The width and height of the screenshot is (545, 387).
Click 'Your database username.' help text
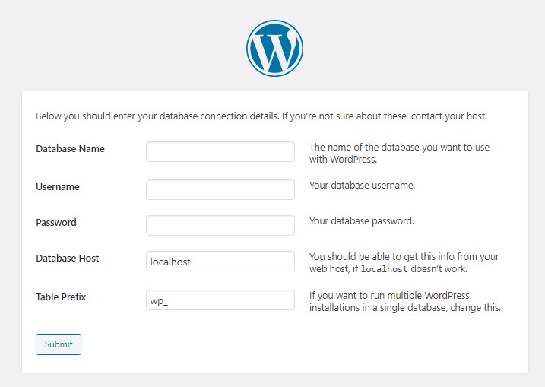pyautogui.click(x=362, y=186)
